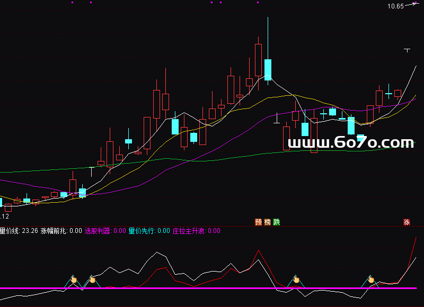The width and height of the screenshot is (424, 307).
Task: Select the 涨幅前兆 indicator label
Action: [x=54, y=231]
